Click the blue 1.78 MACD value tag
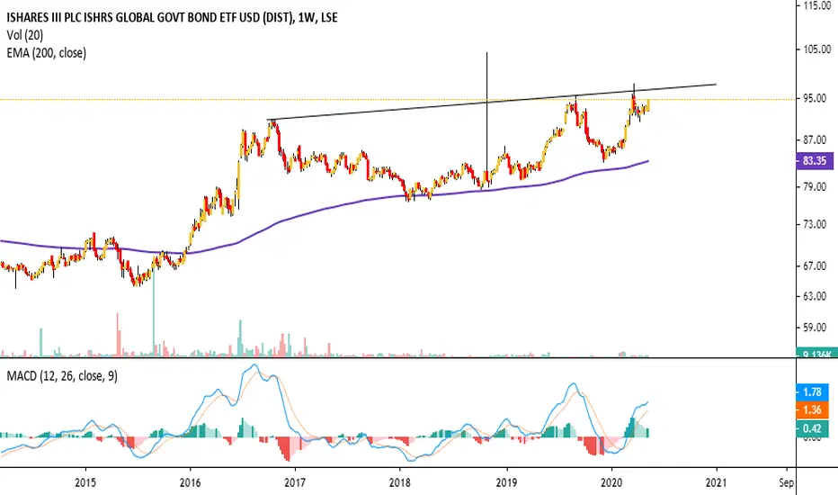Viewport: 838px width, 495px height. click(812, 392)
